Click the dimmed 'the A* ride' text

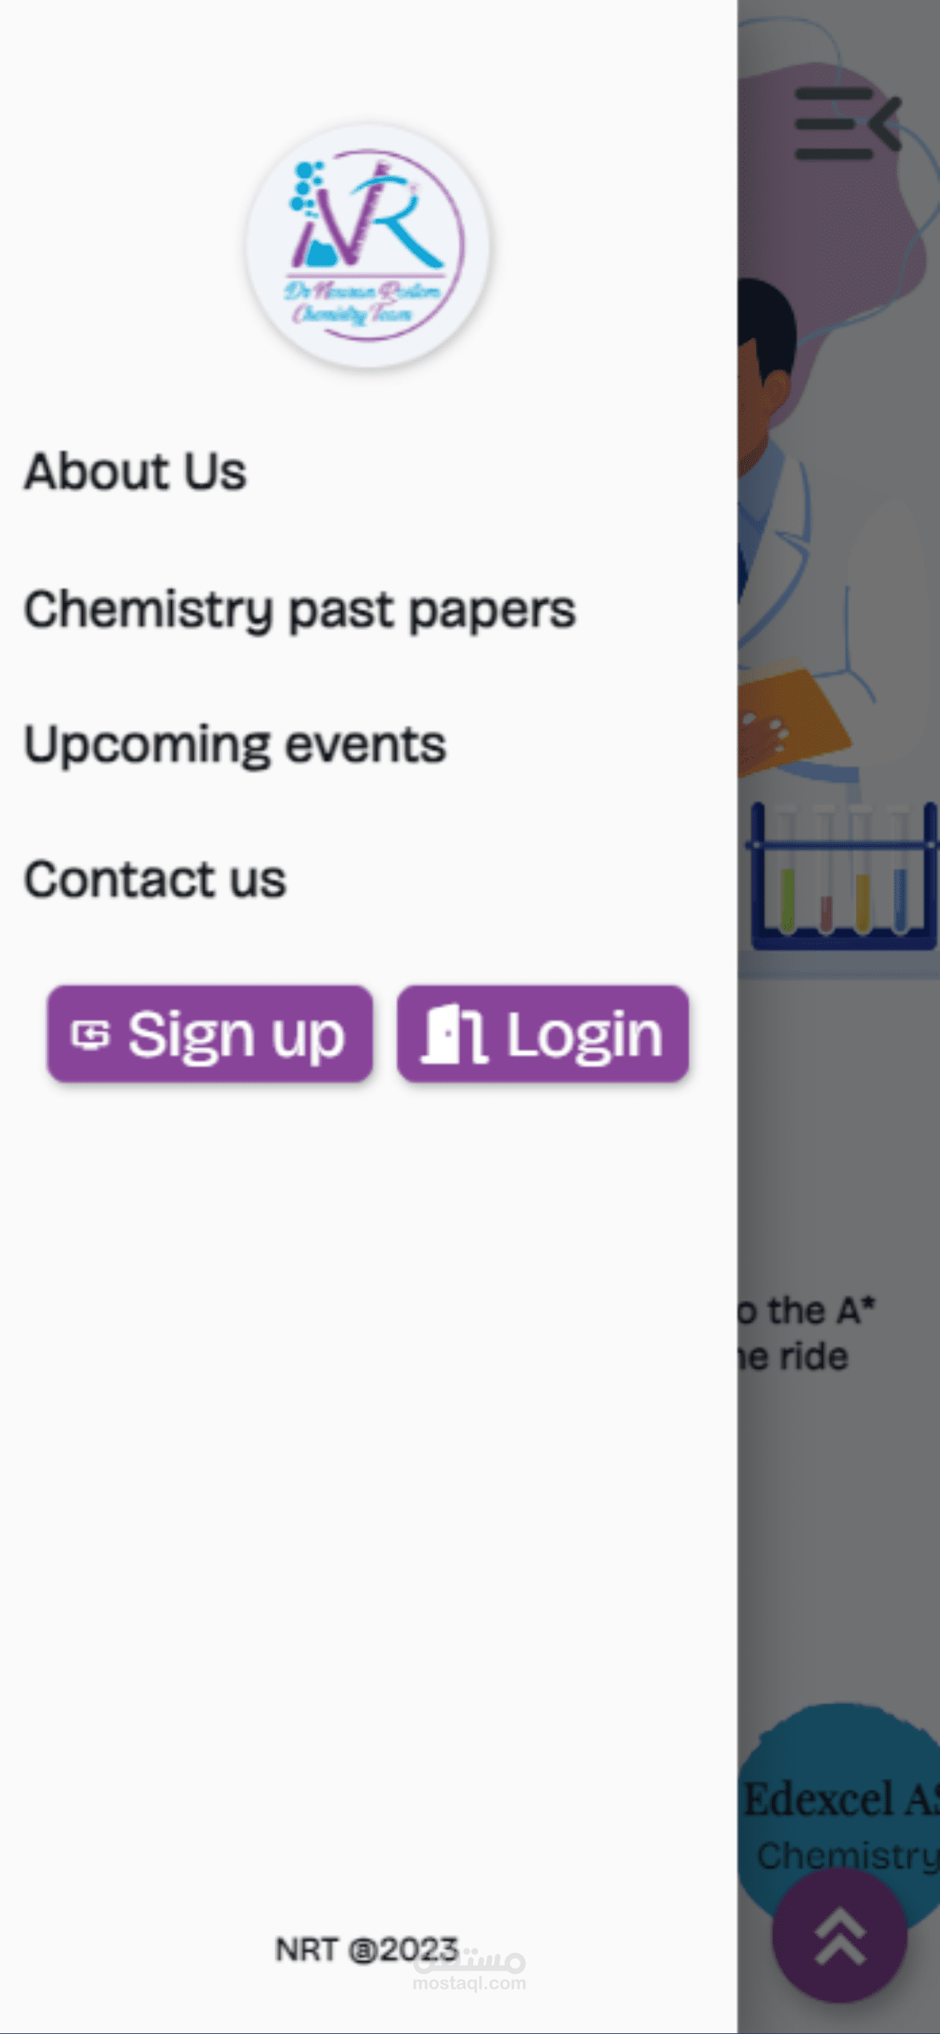pos(806,1334)
